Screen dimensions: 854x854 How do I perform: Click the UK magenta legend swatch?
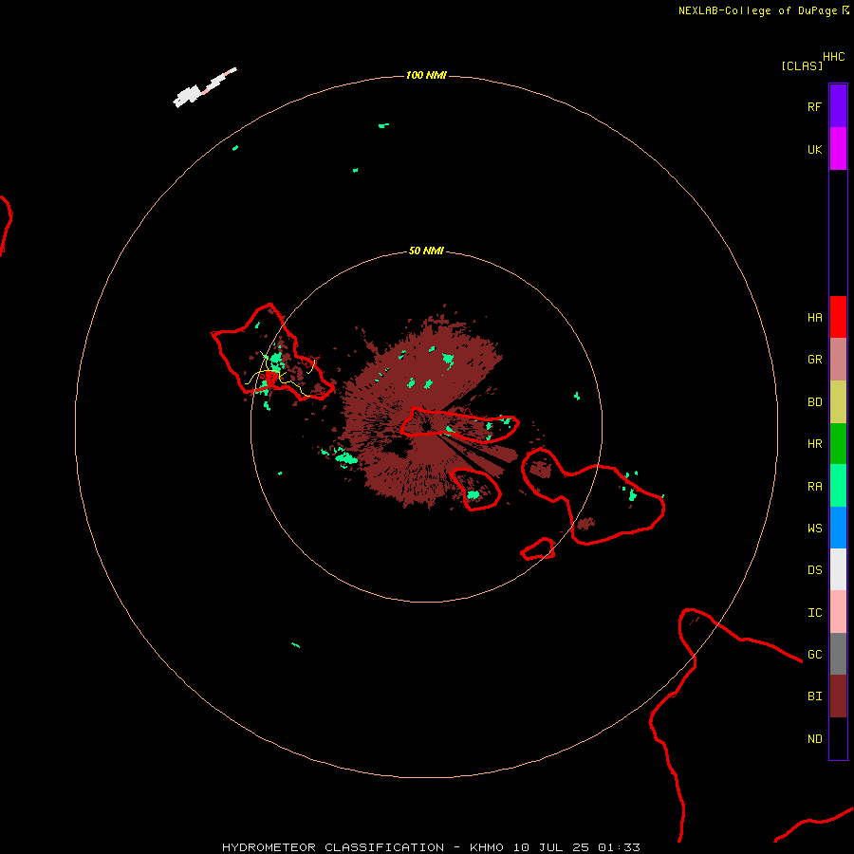tap(838, 149)
